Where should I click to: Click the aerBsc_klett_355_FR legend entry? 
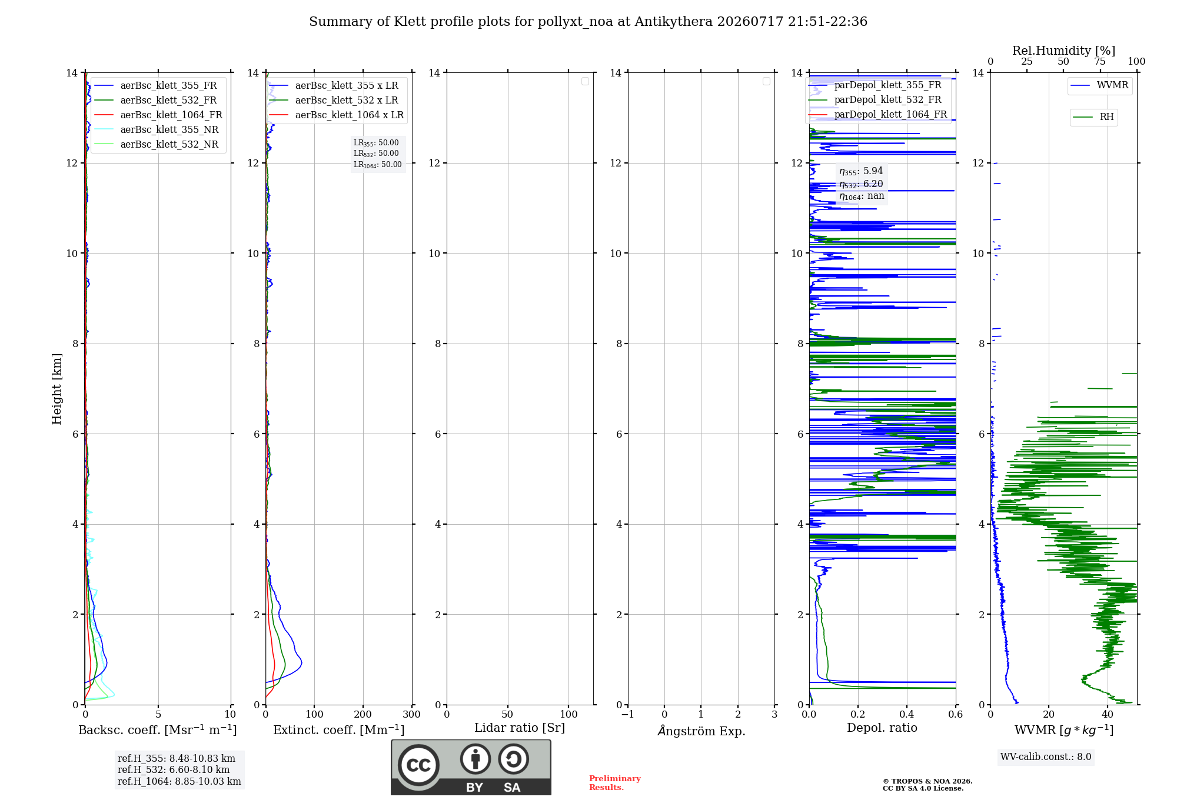tap(155, 86)
